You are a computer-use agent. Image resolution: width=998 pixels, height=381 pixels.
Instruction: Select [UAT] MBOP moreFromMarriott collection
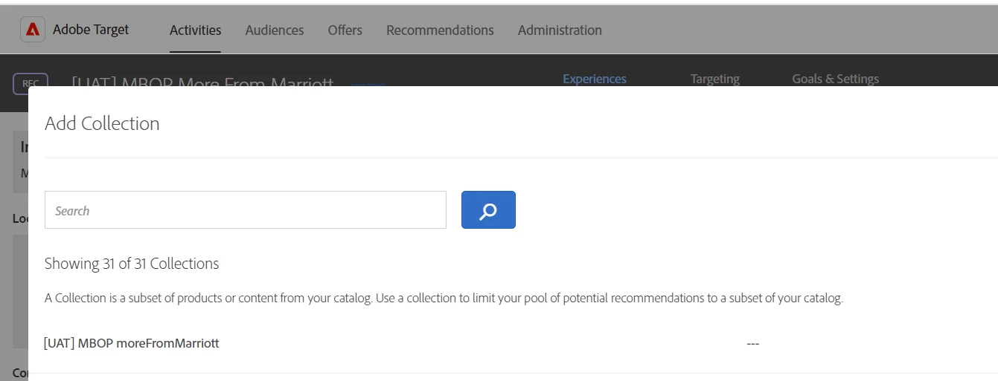point(132,343)
